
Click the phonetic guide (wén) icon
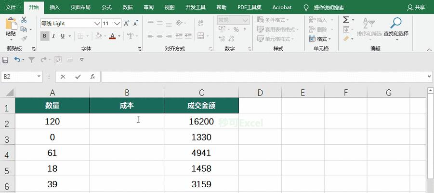[x=130, y=36]
